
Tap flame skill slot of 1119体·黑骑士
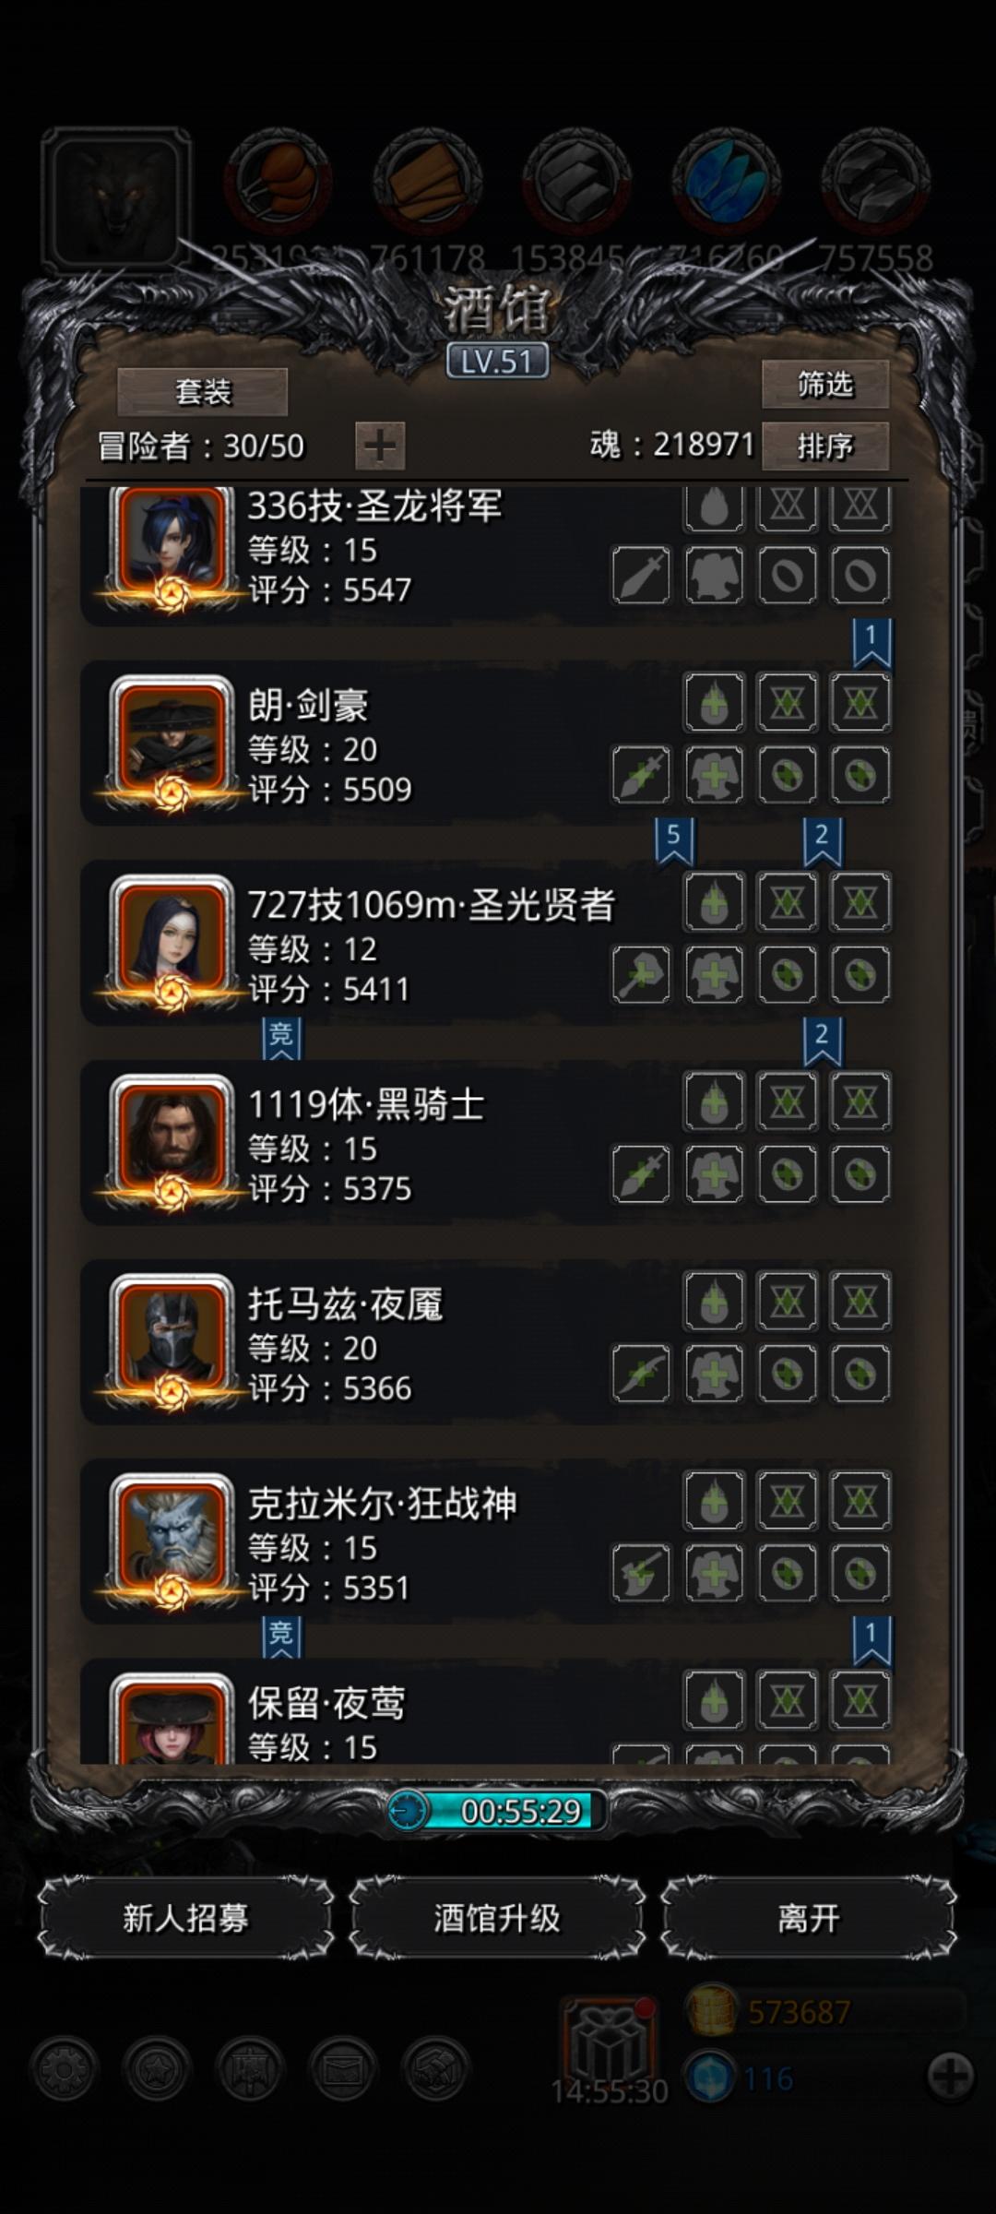715,1101
